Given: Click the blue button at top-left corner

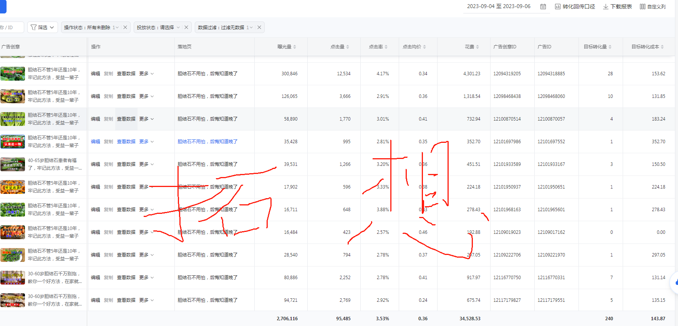Looking at the screenshot, I should (x=3, y=7).
